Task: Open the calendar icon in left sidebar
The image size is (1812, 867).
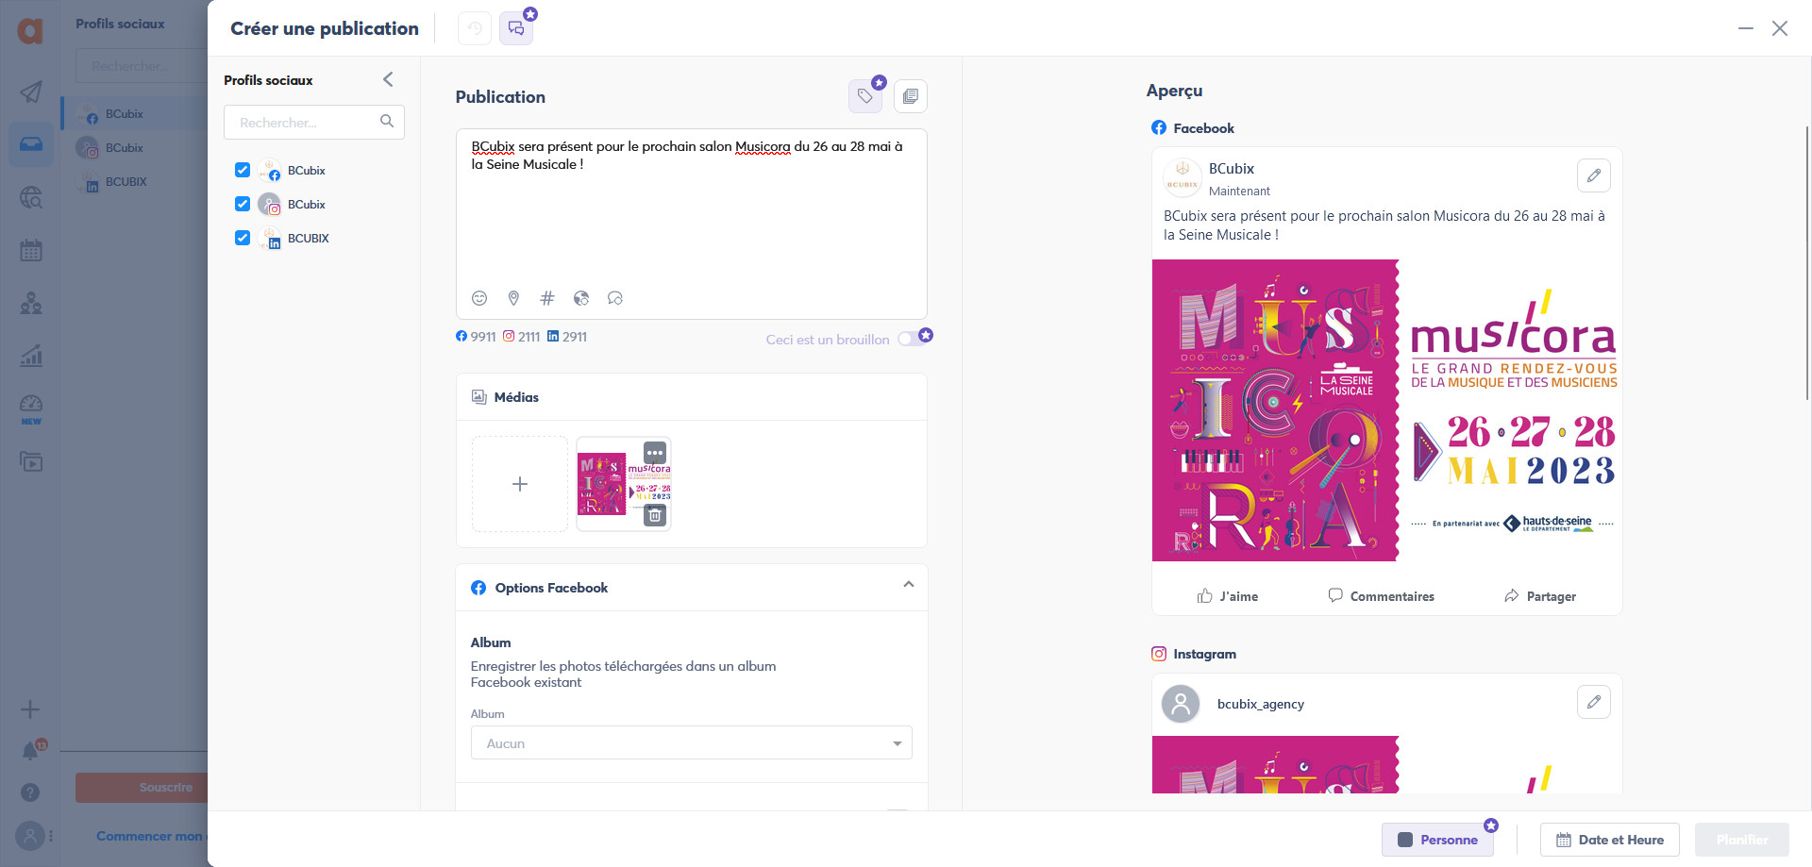Action: [x=31, y=250]
